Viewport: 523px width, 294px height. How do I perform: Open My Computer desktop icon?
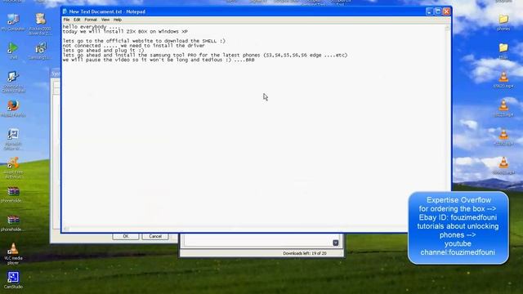click(13, 22)
